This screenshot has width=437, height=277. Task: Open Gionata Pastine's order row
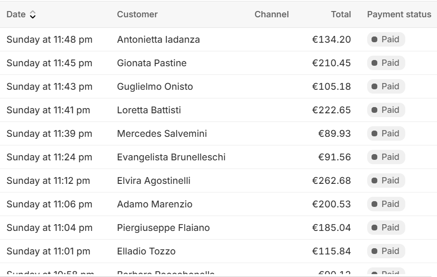click(x=218, y=63)
